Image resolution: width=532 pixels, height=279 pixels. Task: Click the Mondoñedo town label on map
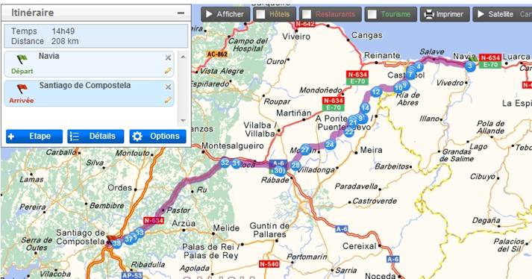321,90
